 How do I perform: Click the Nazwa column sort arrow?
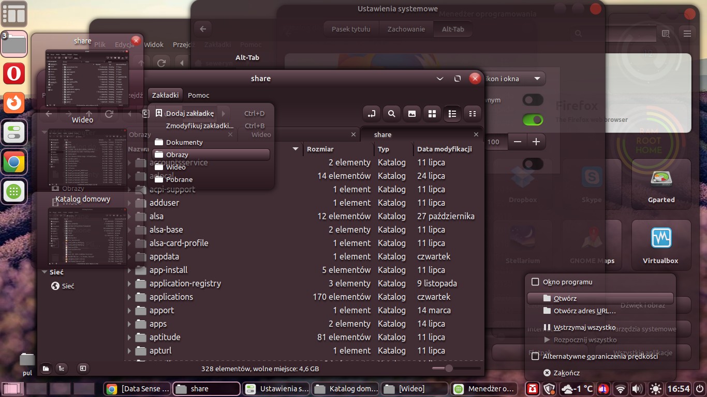(x=296, y=149)
